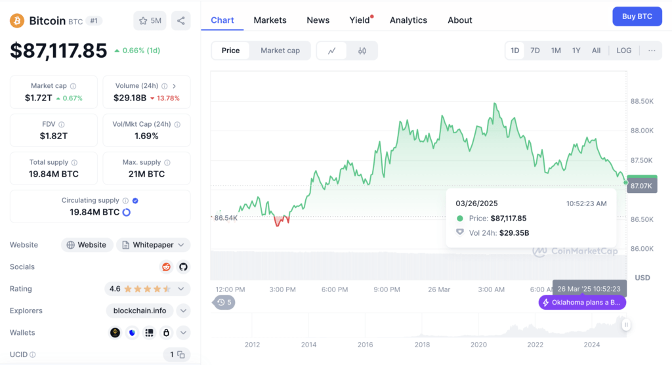Select the Price toggle

click(230, 51)
